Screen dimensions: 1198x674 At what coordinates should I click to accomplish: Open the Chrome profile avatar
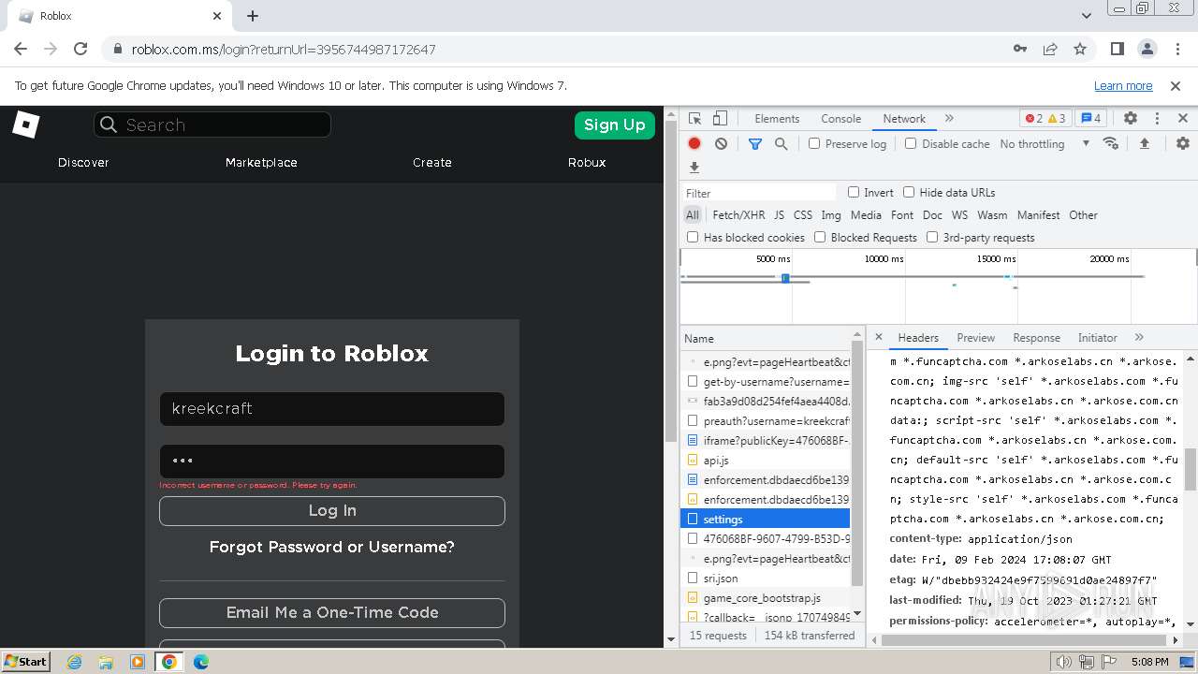coord(1147,49)
